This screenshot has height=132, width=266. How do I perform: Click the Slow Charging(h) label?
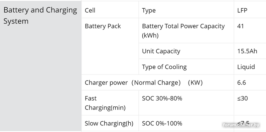click(x=109, y=123)
